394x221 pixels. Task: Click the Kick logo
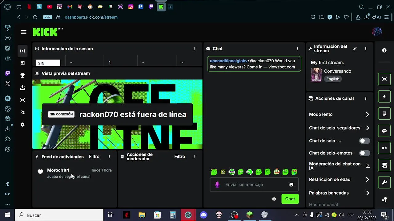[45, 32]
